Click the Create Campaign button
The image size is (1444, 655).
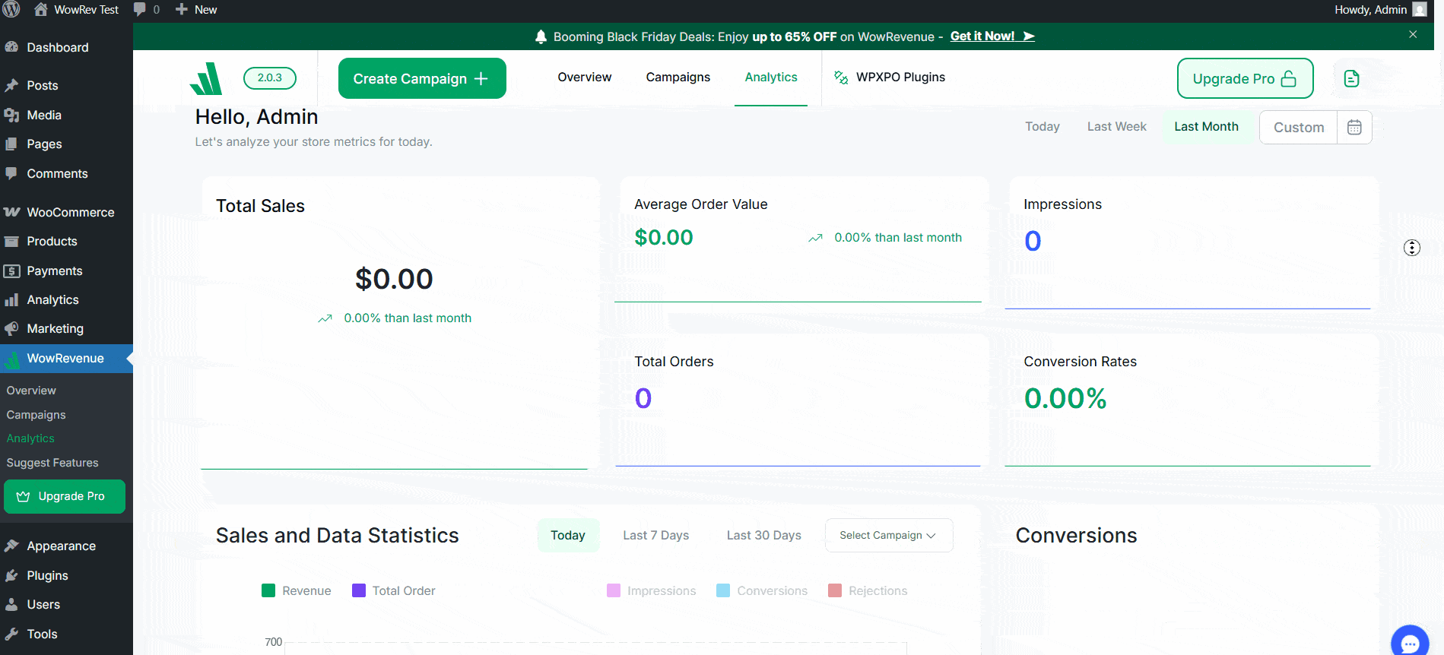[422, 78]
